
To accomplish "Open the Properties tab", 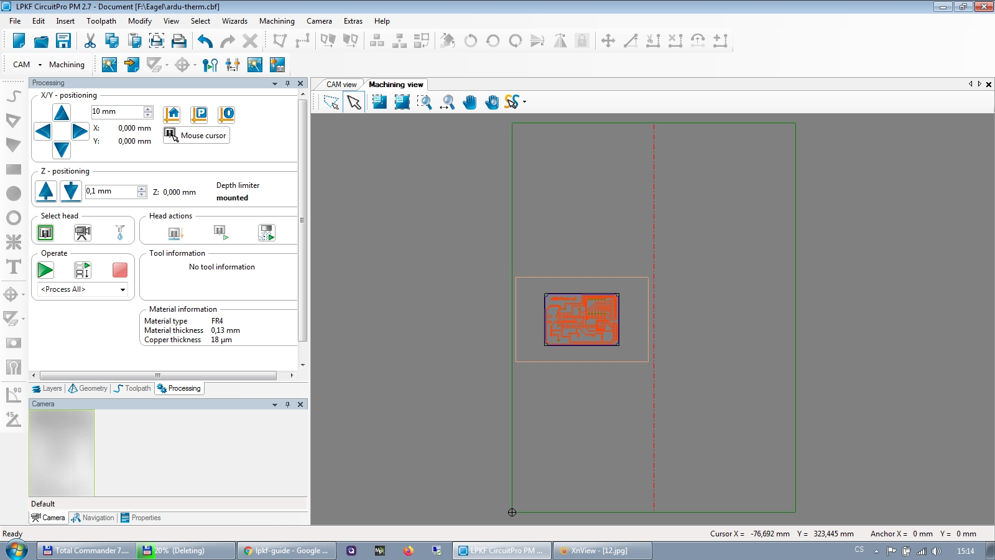I will coord(141,518).
